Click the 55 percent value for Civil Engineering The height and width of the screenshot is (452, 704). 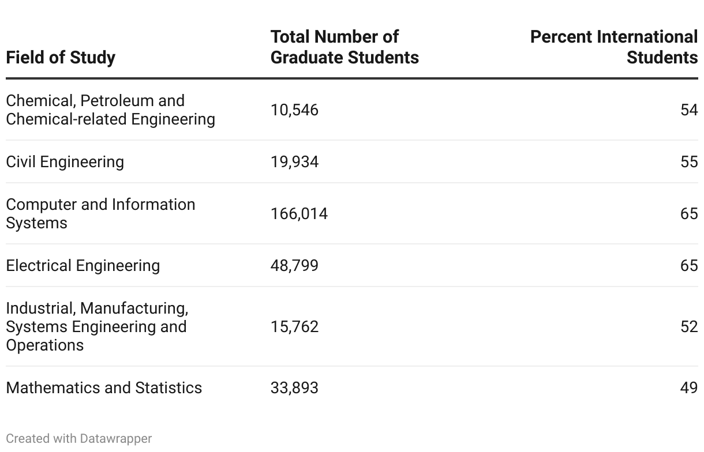click(689, 162)
